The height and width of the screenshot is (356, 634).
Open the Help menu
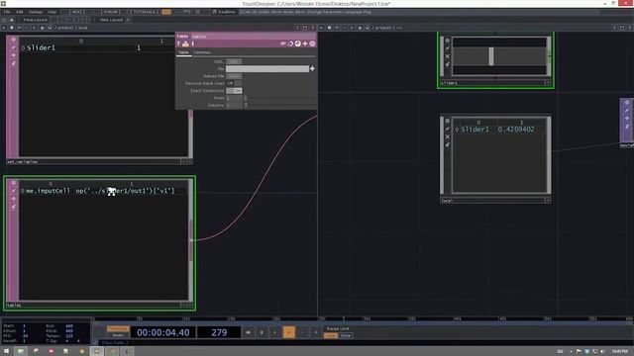click(53, 12)
